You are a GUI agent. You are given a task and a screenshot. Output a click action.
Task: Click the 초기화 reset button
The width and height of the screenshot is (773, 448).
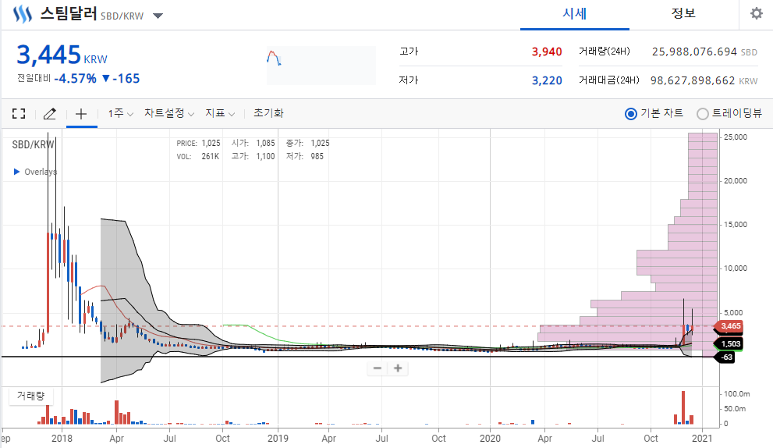[x=268, y=113]
